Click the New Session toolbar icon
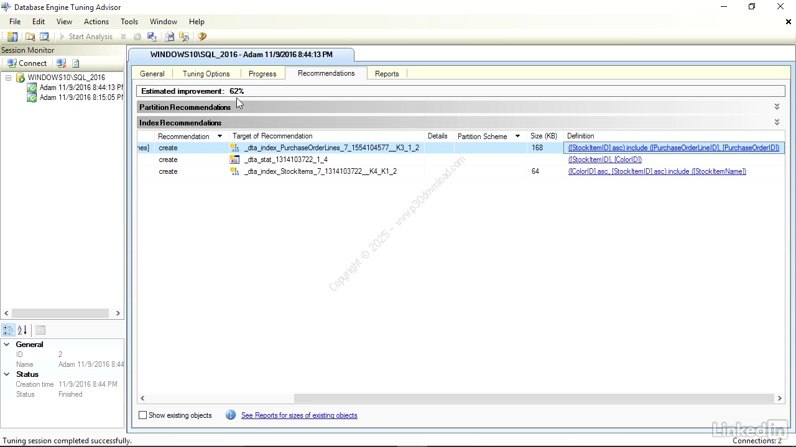The width and height of the screenshot is (796, 447). point(12,37)
